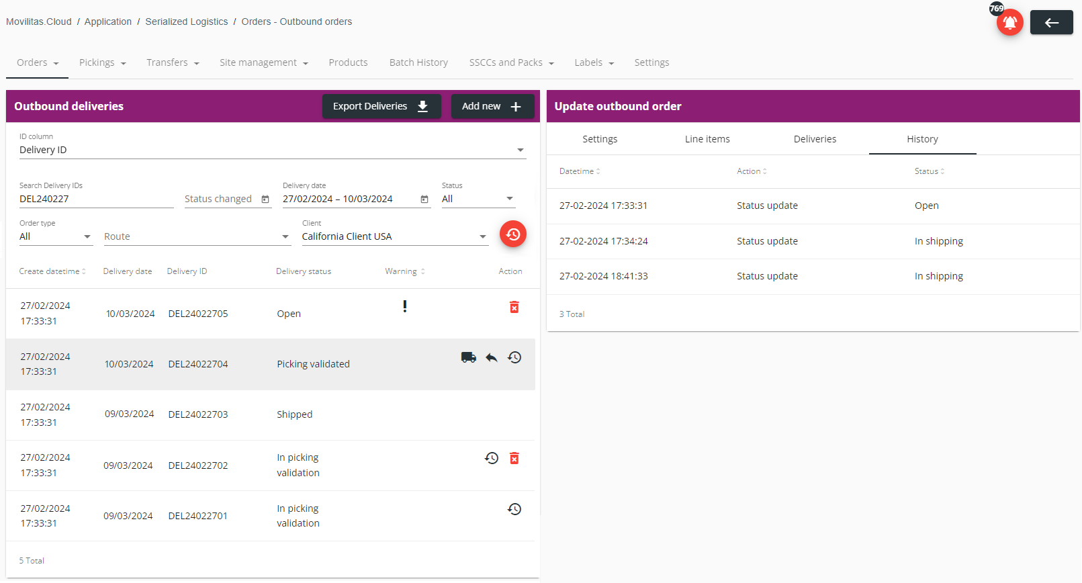Ship delivery DEL24022704 with truck icon
Image resolution: width=1082 pixels, height=583 pixels.
coord(469,357)
